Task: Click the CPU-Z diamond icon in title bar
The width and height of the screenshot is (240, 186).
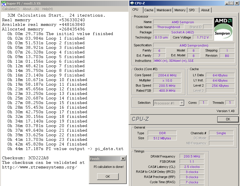Action: click(x=132, y=3)
